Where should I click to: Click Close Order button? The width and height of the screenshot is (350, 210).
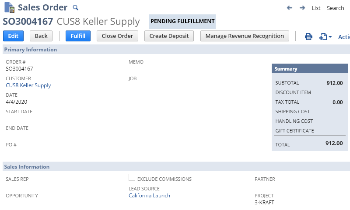(x=118, y=36)
